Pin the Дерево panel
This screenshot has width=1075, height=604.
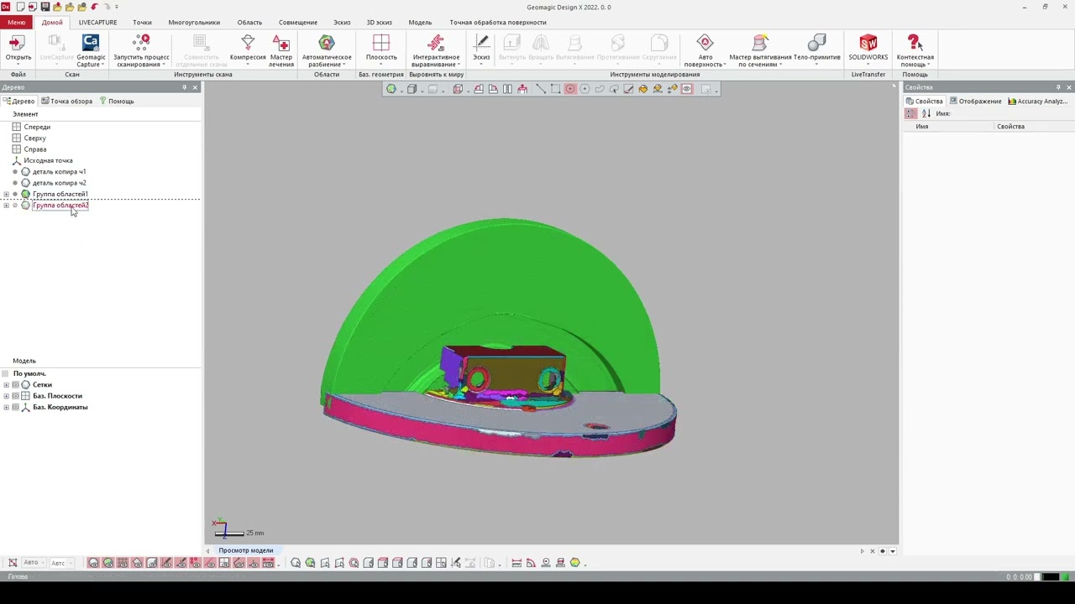185,87
